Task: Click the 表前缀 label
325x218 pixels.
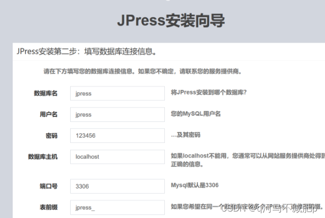Action: coord(48,207)
